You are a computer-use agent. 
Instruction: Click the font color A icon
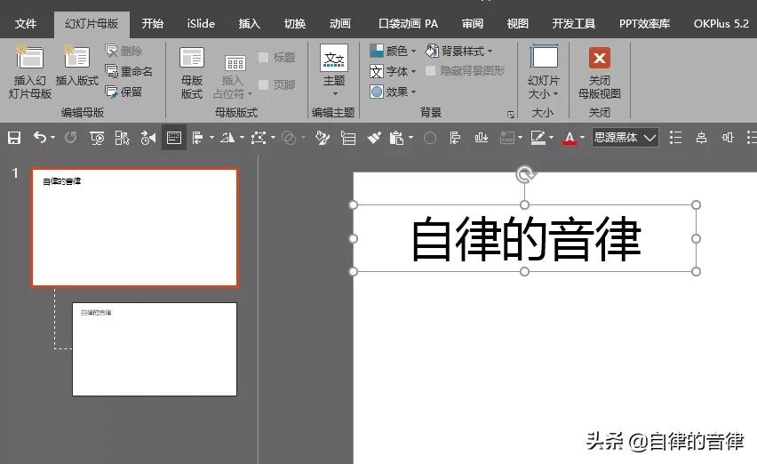pos(570,138)
